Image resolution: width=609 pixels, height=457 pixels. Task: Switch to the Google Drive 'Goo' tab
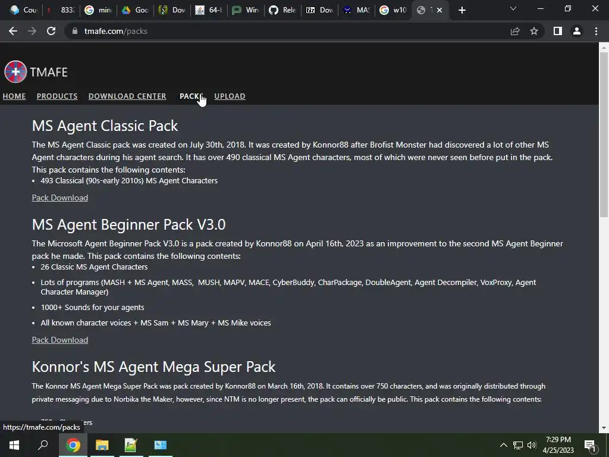[135, 10]
